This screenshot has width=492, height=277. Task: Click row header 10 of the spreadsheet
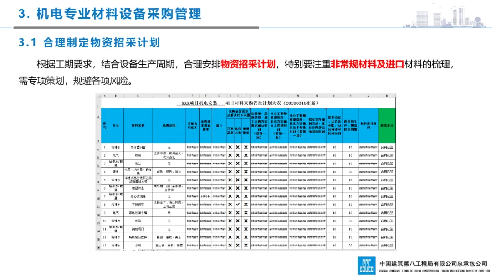(98, 198)
